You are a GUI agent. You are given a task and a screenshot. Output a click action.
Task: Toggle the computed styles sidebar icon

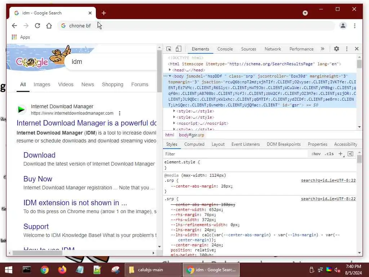coord(350,154)
